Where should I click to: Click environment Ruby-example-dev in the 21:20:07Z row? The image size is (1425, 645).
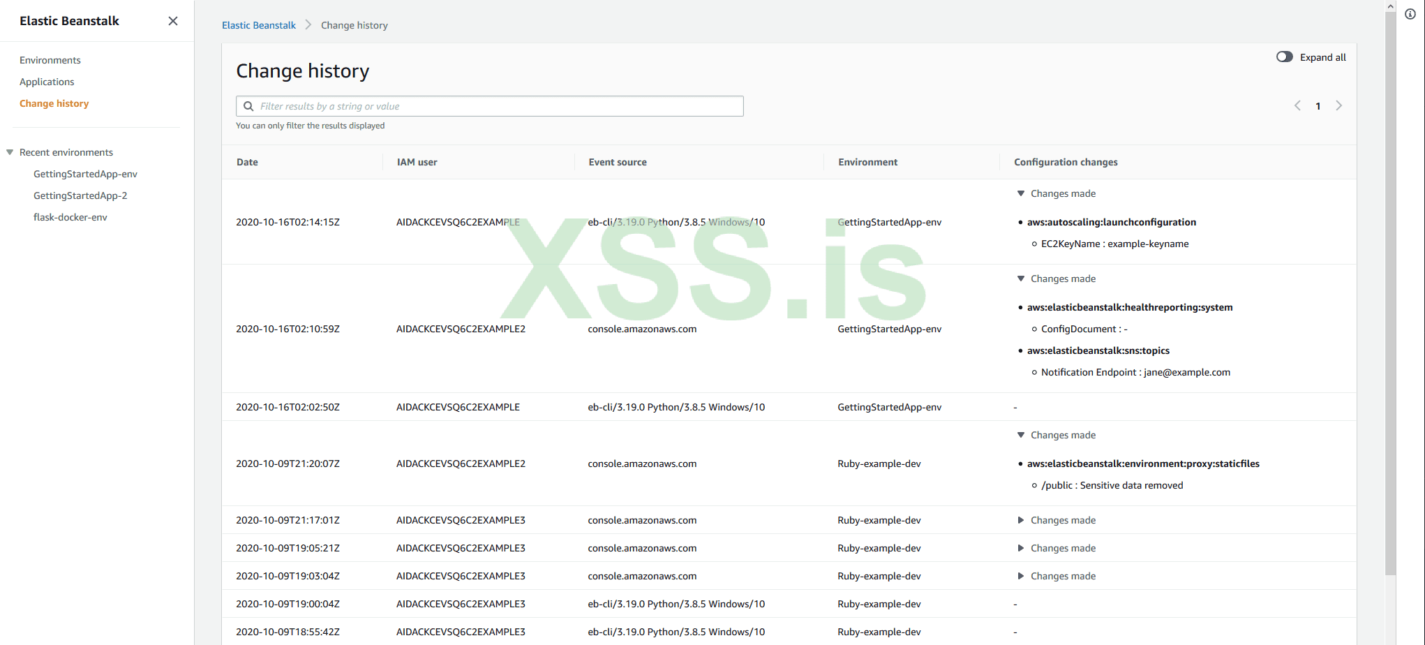click(x=879, y=464)
